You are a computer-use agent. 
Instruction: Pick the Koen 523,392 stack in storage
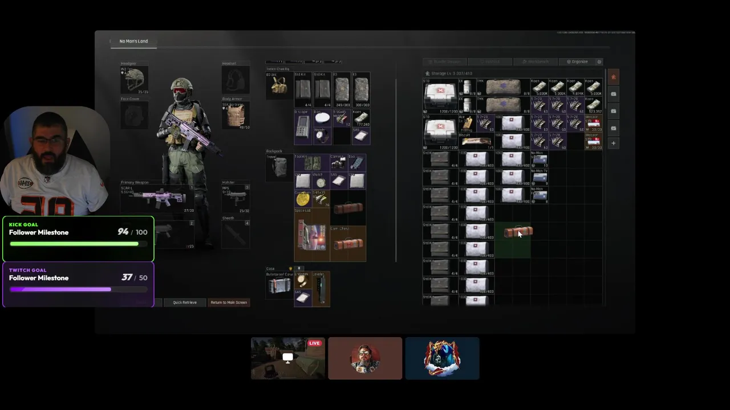pyautogui.click(x=593, y=105)
